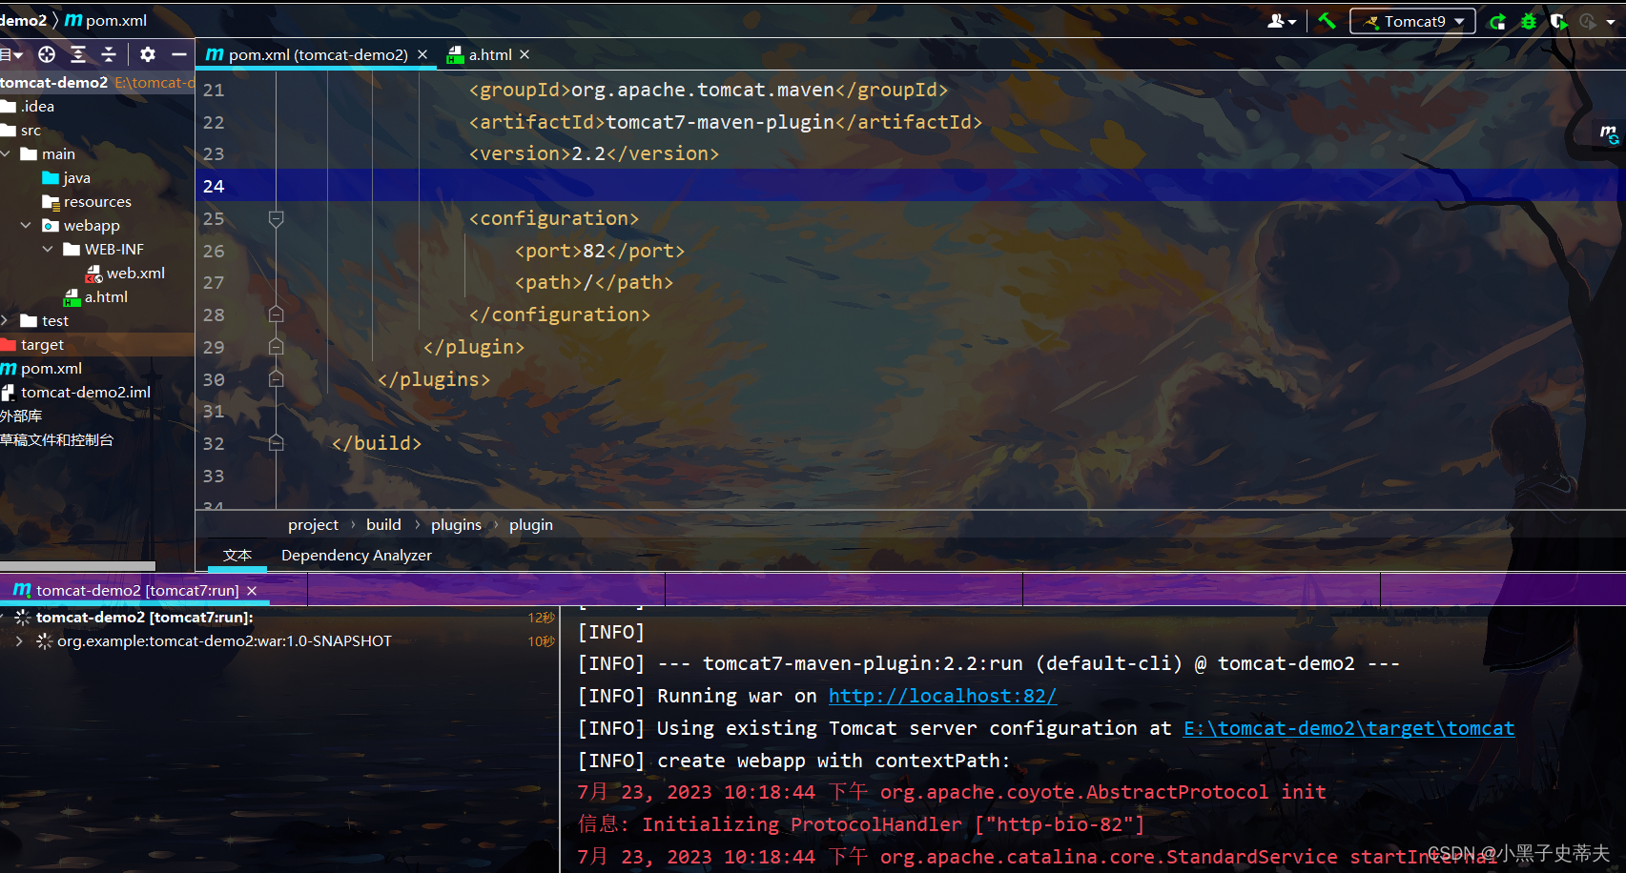Click the pom.xml breadcrumb in navigation bar
This screenshot has width=1626, height=873.
[106, 20]
